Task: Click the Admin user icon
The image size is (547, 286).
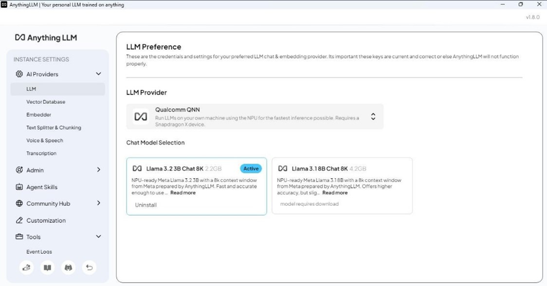Action: (x=19, y=170)
